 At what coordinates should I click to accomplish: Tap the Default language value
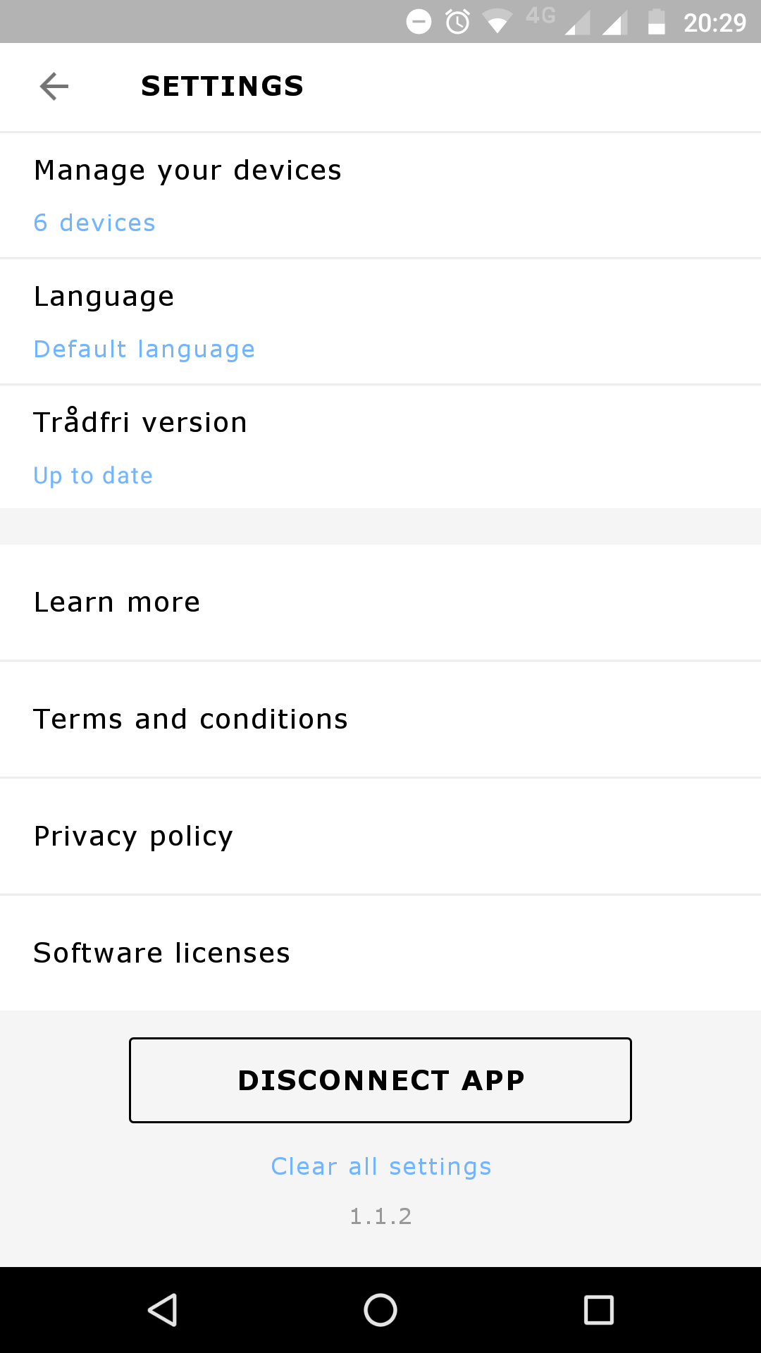point(144,349)
